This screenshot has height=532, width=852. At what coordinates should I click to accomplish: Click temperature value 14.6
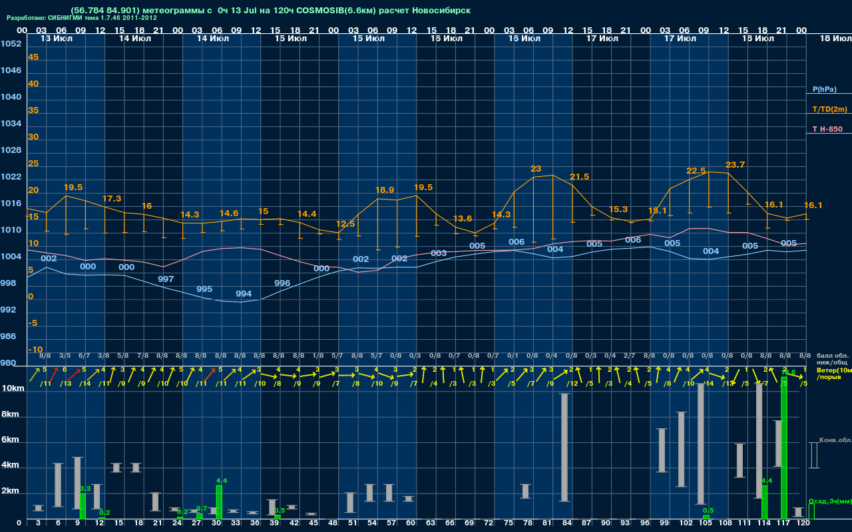229,213
